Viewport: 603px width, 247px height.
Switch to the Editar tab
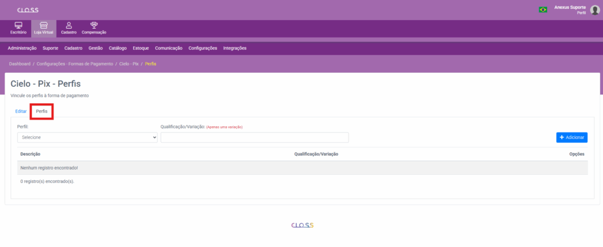[21, 111]
